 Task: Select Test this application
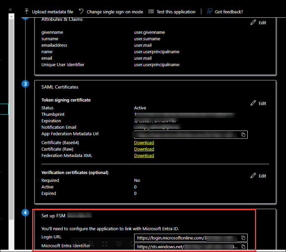click(172, 12)
